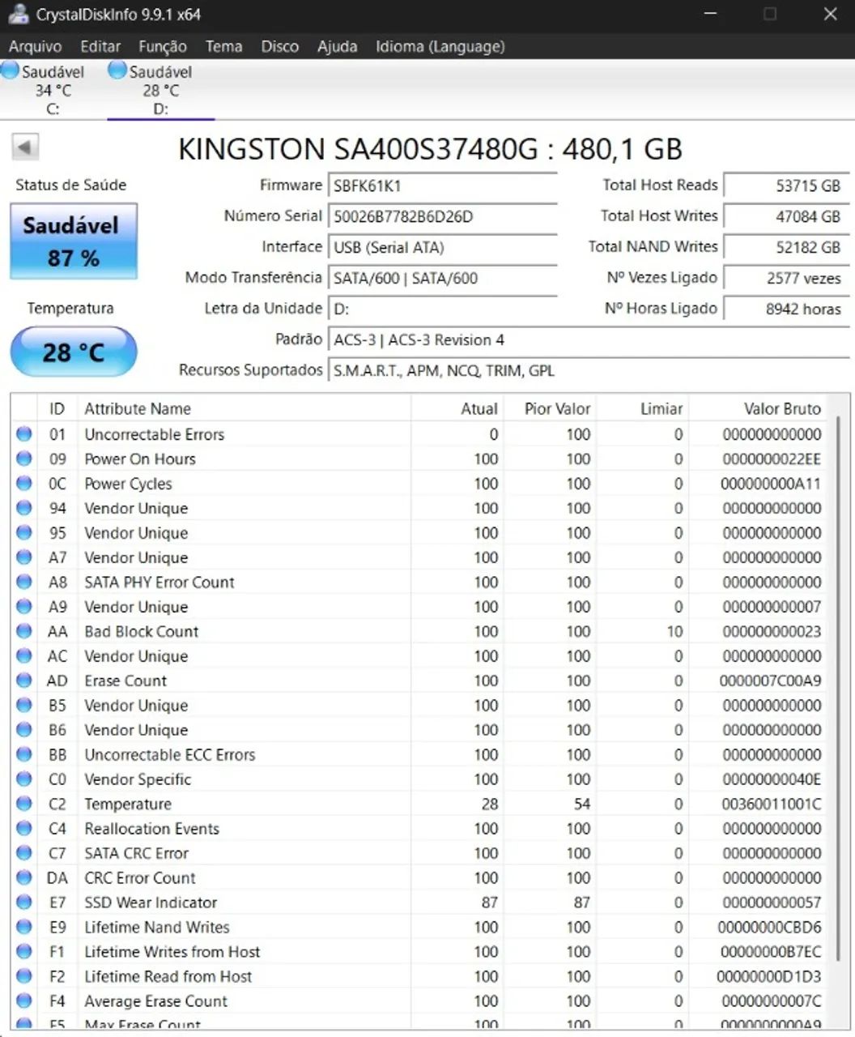The width and height of the screenshot is (855, 1037).
Task: Maximize the CrystalDiskInfo window
Action: click(x=770, y=14)
